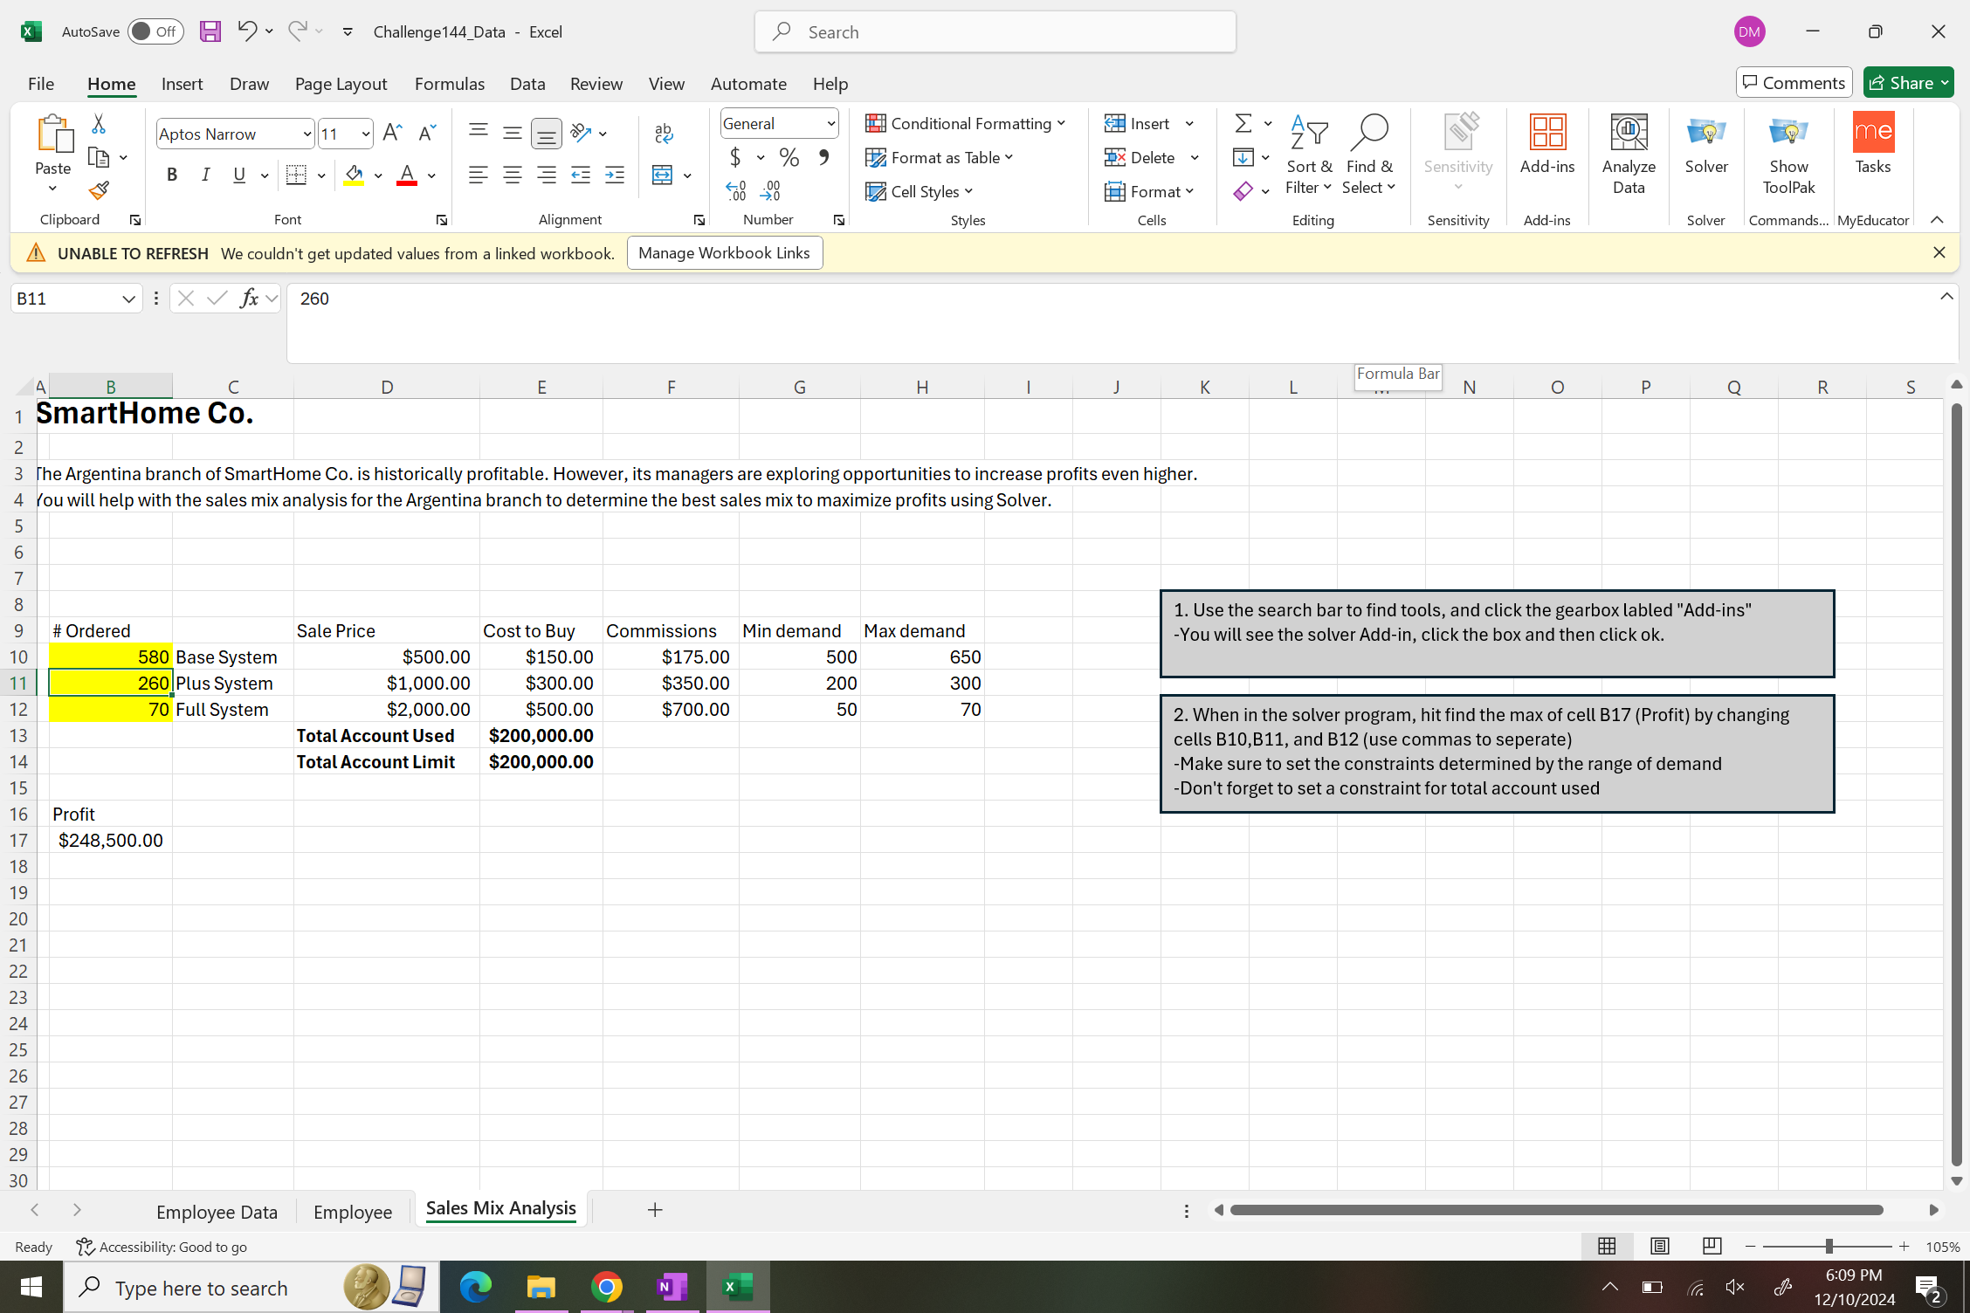Click Manage Workbook Links button
This screenshot has height=1313, width=1970.
pos(725,253)
